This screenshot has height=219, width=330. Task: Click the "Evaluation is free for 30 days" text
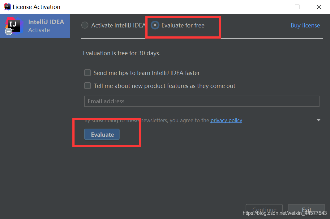[122, 53]
